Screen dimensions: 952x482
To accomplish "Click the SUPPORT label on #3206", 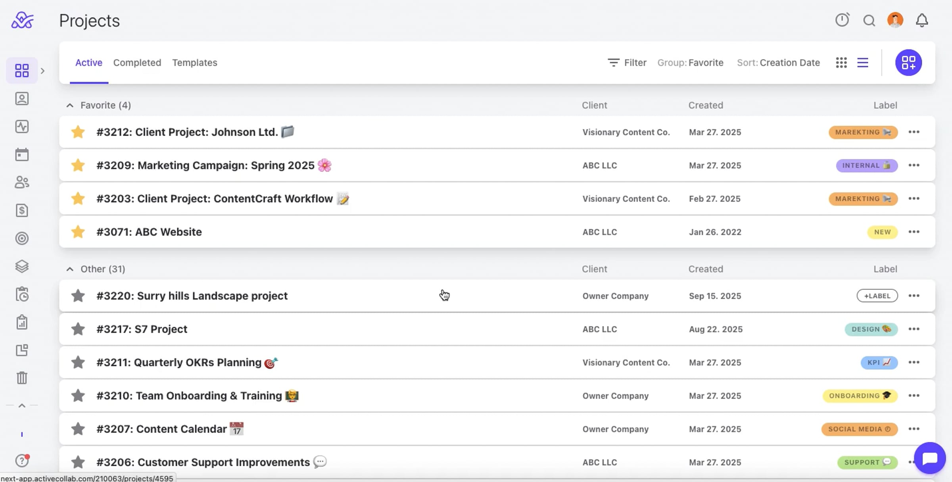I will [x=868, y=463].
